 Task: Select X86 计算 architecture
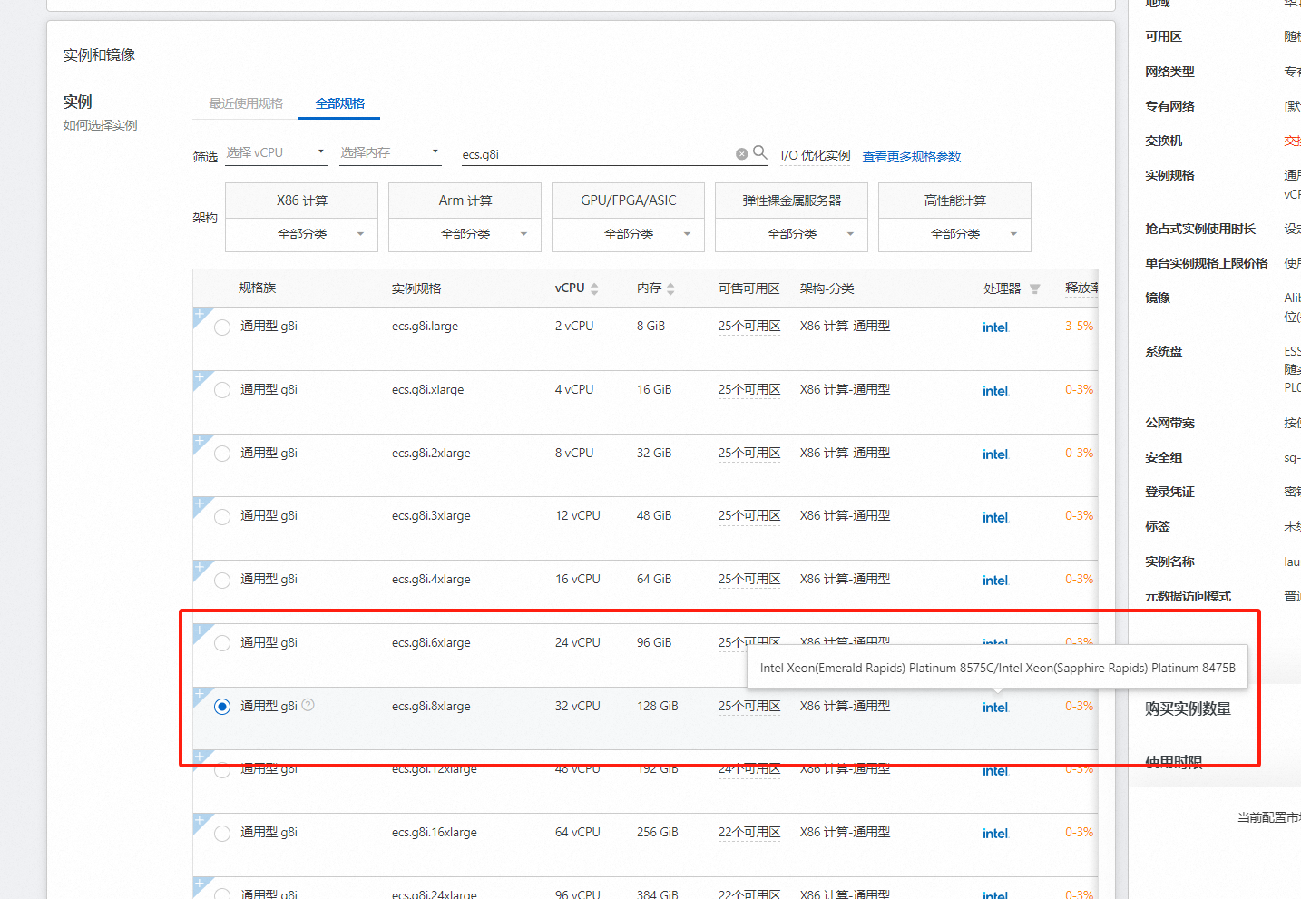pos(301,200)
